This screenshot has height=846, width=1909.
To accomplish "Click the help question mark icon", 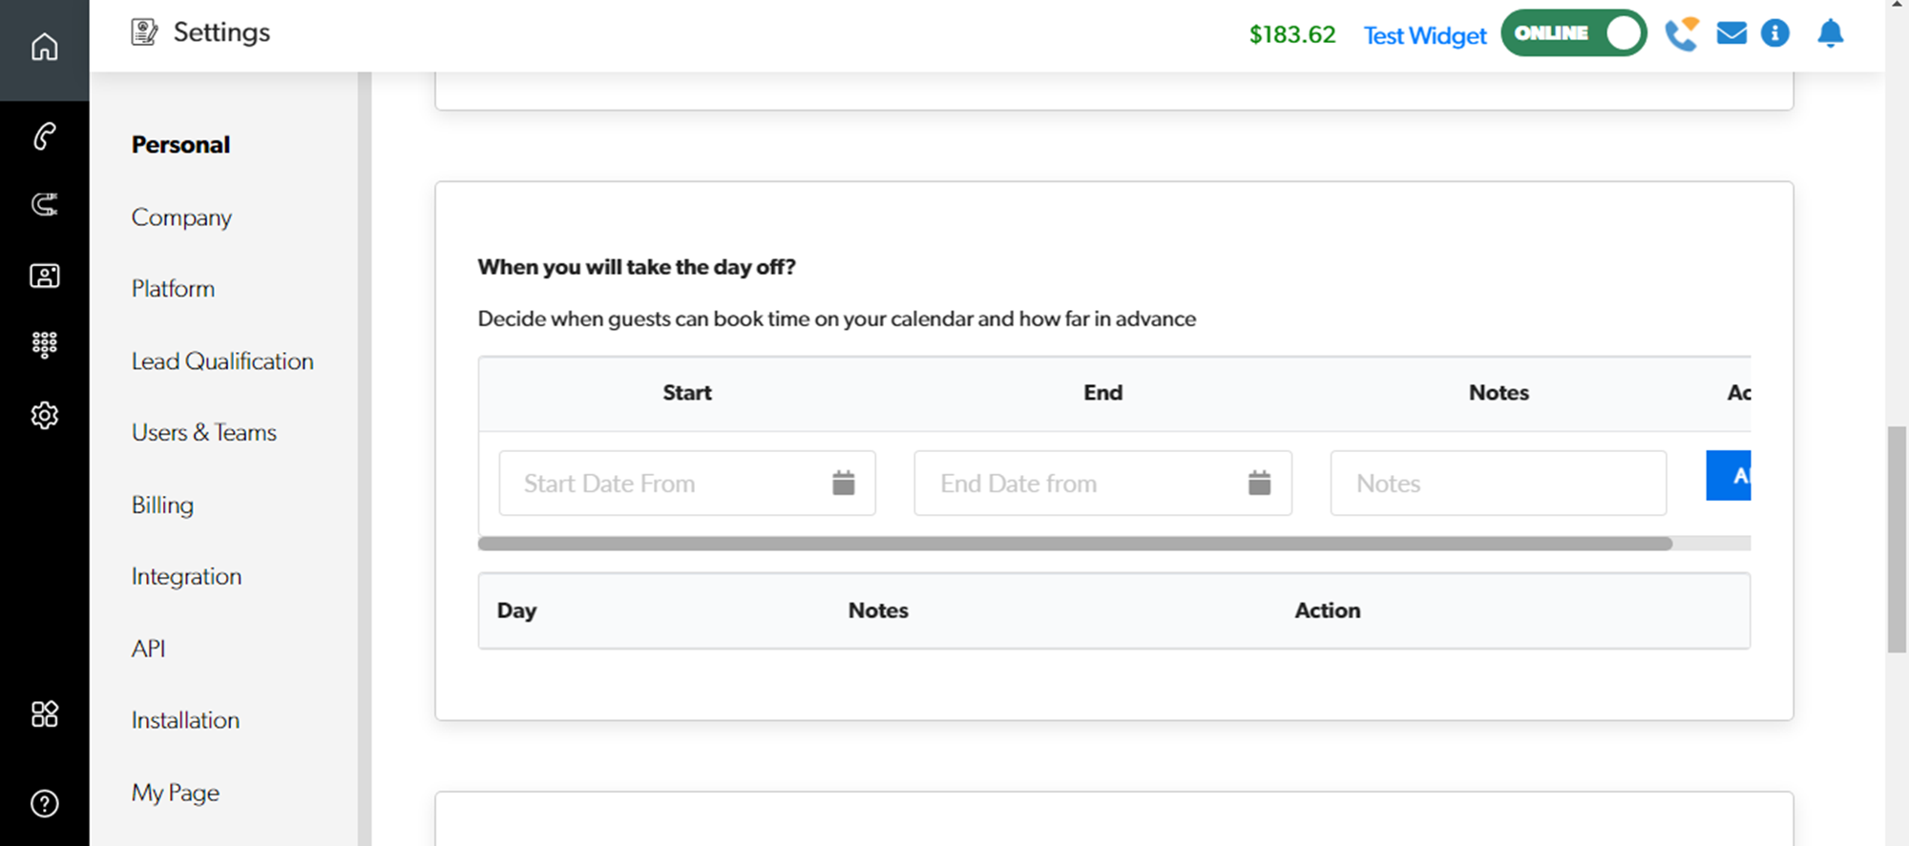I will tap(44, 803).
